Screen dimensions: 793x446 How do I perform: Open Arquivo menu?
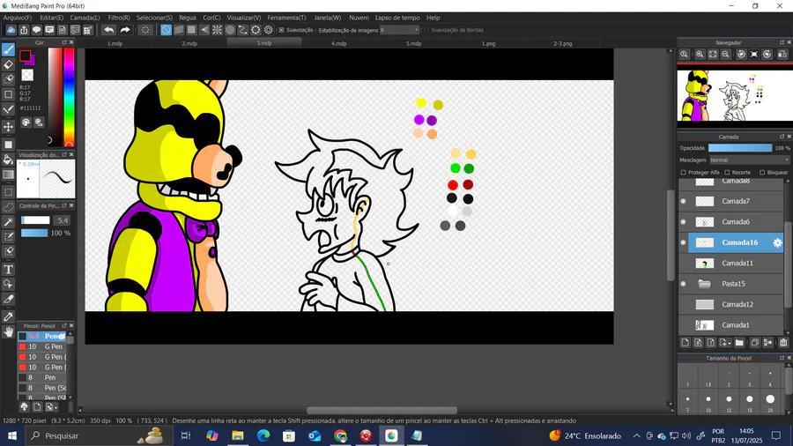click(x=18, y=18)
